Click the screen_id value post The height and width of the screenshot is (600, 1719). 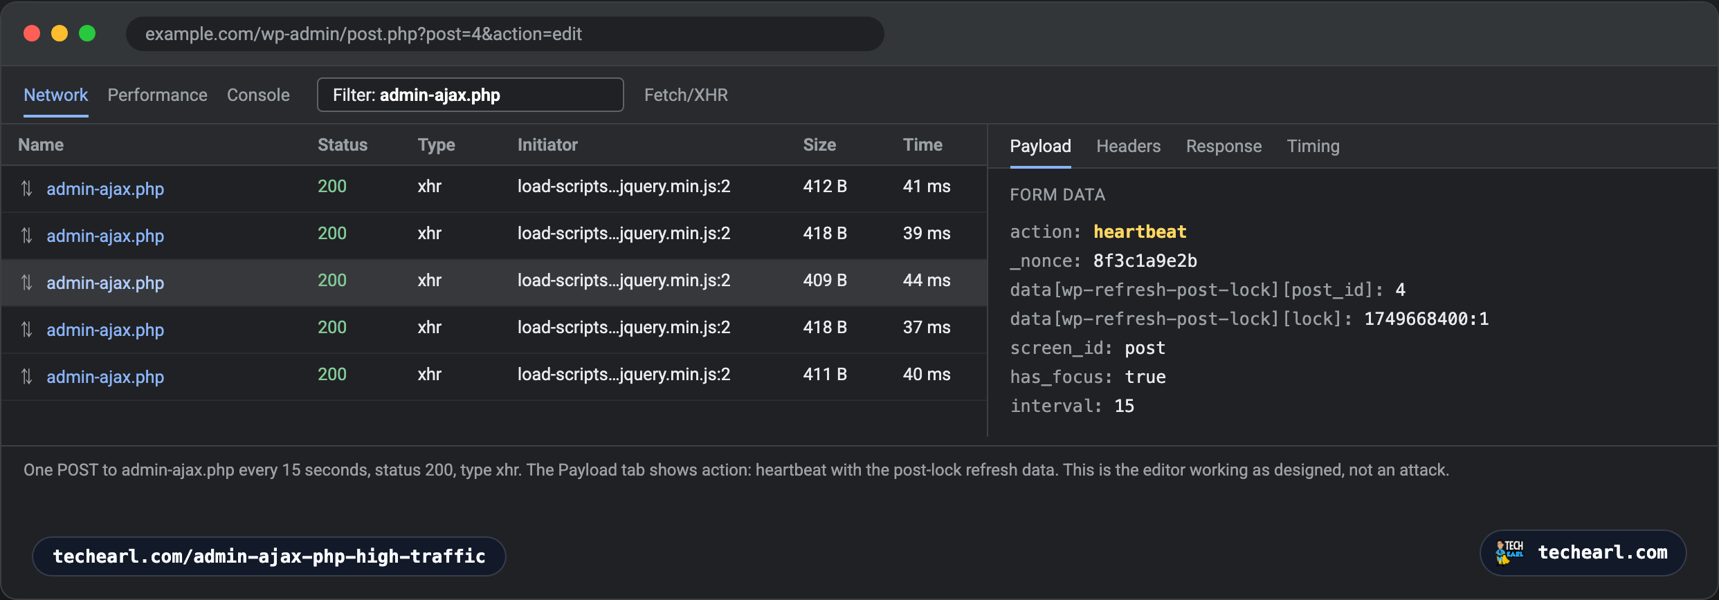tap(1145, 348)
